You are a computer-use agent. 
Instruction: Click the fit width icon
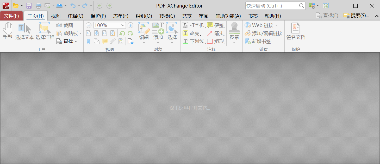point(104,33)
